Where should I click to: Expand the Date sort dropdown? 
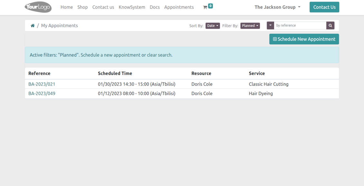coord(213,26)
